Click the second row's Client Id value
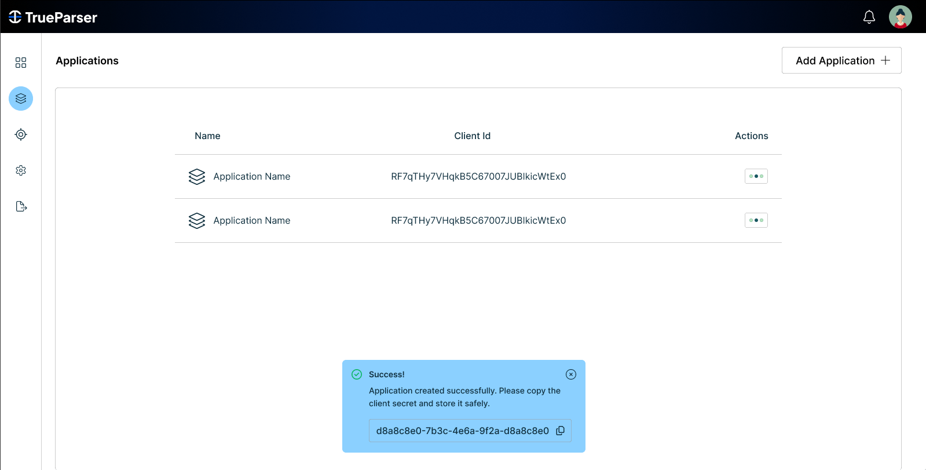926x470 pixels. pyautogui.click(x=478, y=220)
